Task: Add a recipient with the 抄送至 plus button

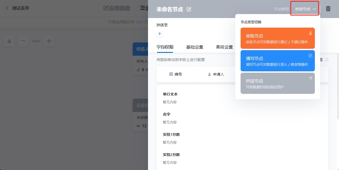Action: pos(160,34)
